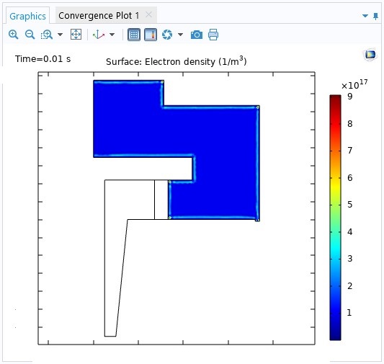Click the go to default view axes icon

pos(99,35)
